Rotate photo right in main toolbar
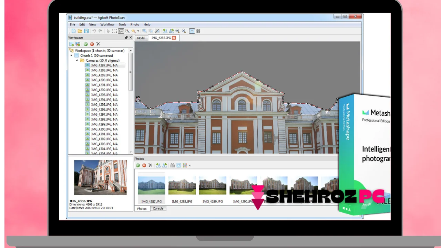441x248 pixels. click(x=171, y=31)
